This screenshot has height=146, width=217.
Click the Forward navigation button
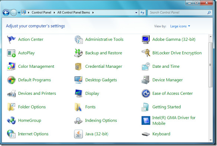13,13
